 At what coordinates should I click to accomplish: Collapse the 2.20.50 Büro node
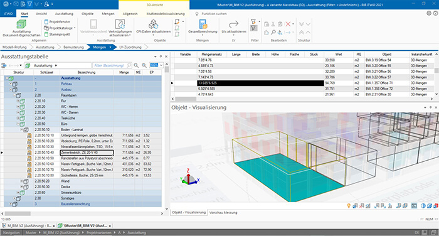18,124
